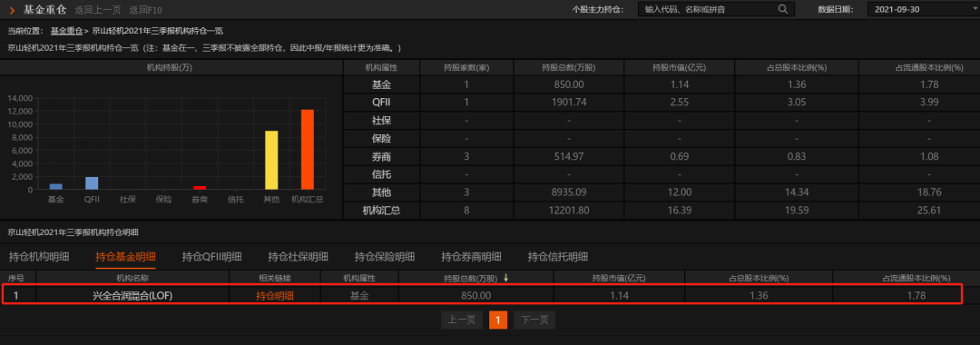The image size is (980, 345).
Task: Click value 8935.09 in 其他 row
Action: click(568, 192)
